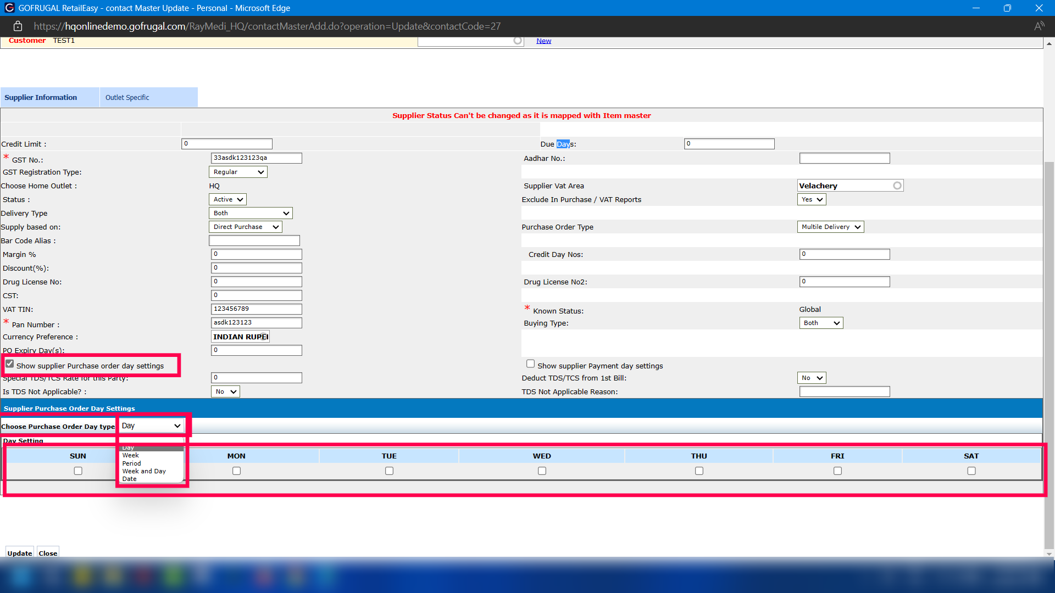Screen dimensions: 1055x593
Task: Click the search circle icon in Supplier Vat Area
Action: (897, 186)
